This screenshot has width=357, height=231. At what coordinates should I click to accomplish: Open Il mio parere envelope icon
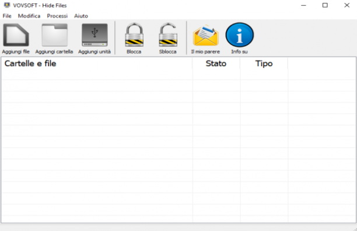pos(205,35)
